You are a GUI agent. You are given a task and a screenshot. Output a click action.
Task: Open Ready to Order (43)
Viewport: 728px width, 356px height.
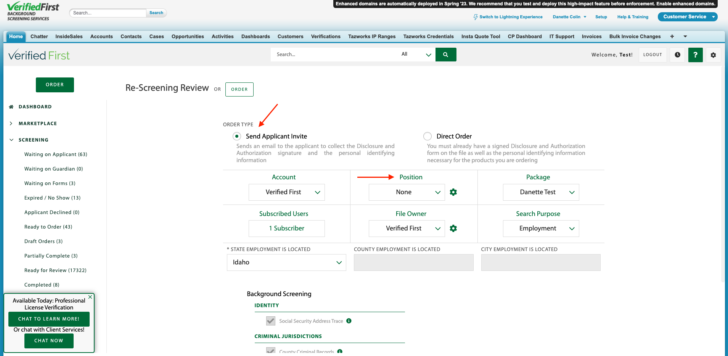click(48, 227)
